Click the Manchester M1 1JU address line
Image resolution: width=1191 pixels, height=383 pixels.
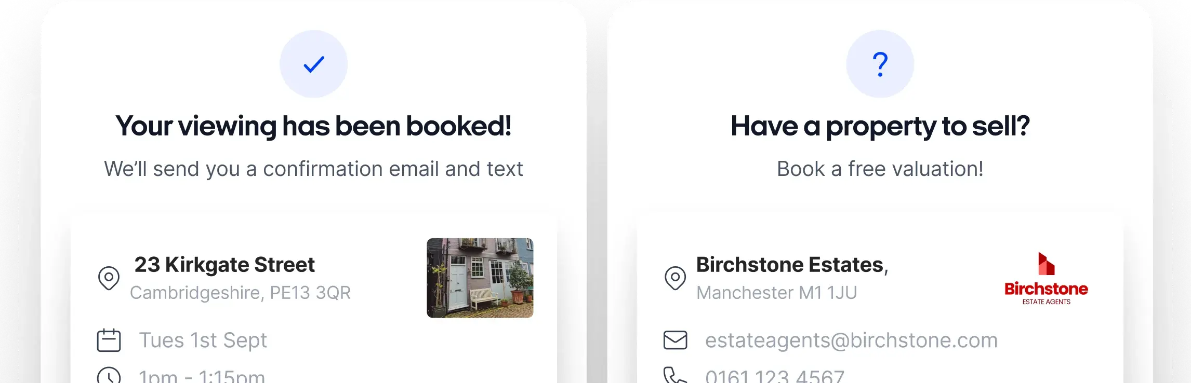click(776, 293)
